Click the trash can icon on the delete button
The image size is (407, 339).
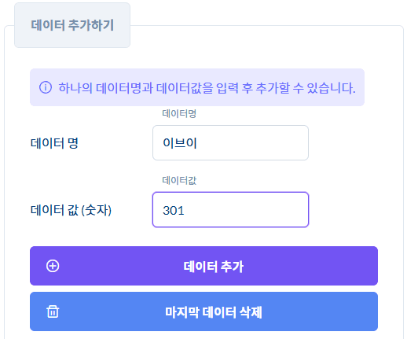click(x=53, y=311)
